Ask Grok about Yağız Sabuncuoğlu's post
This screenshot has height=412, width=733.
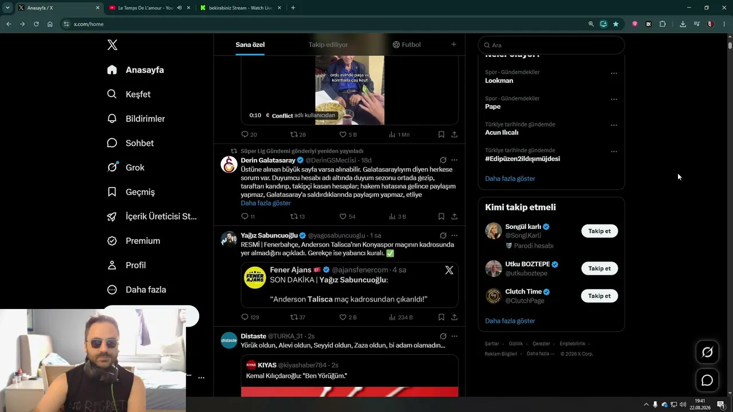443,235
